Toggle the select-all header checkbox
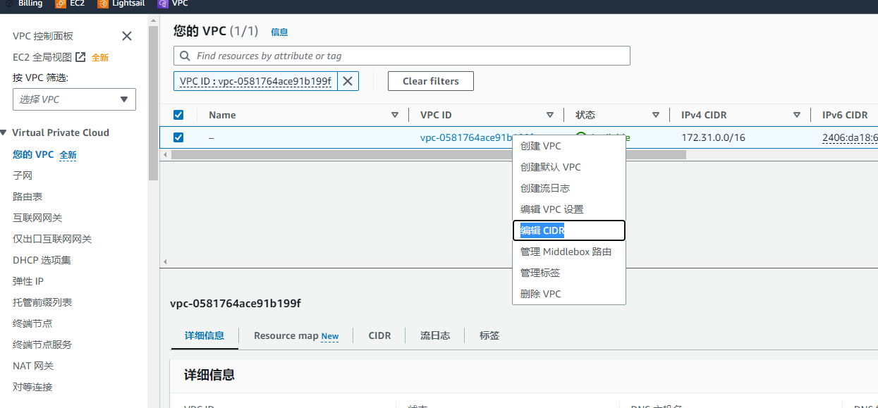The height and width of the screenshot is (408, 878). pyautogui.click(x=178, y=115)
